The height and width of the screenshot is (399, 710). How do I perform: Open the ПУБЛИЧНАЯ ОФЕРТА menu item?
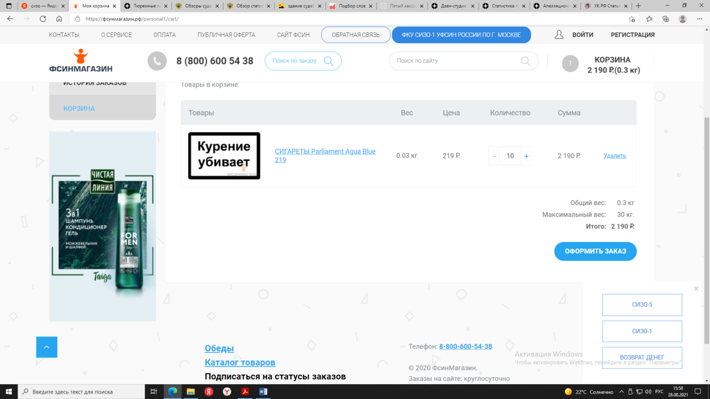point(227,35)
